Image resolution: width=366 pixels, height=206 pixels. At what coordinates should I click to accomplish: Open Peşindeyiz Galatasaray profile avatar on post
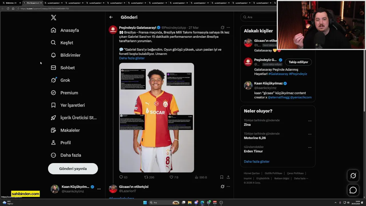point(113,30)
